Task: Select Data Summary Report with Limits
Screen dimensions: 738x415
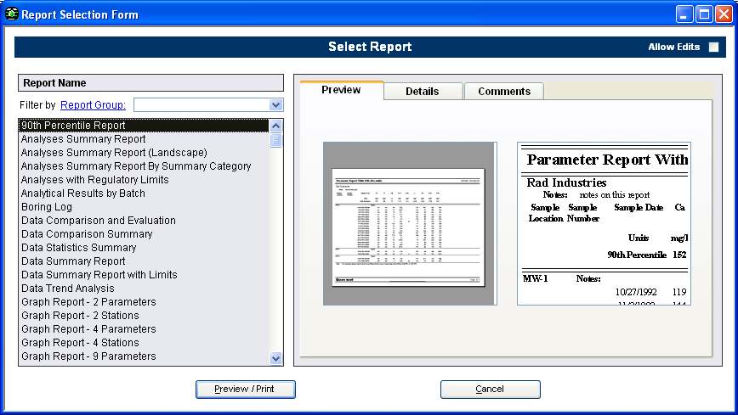Action: click(144, 275)
